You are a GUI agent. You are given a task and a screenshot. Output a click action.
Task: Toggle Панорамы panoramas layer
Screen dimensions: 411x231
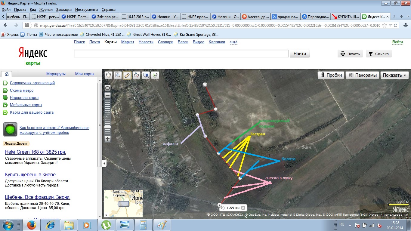pos(362,75)
